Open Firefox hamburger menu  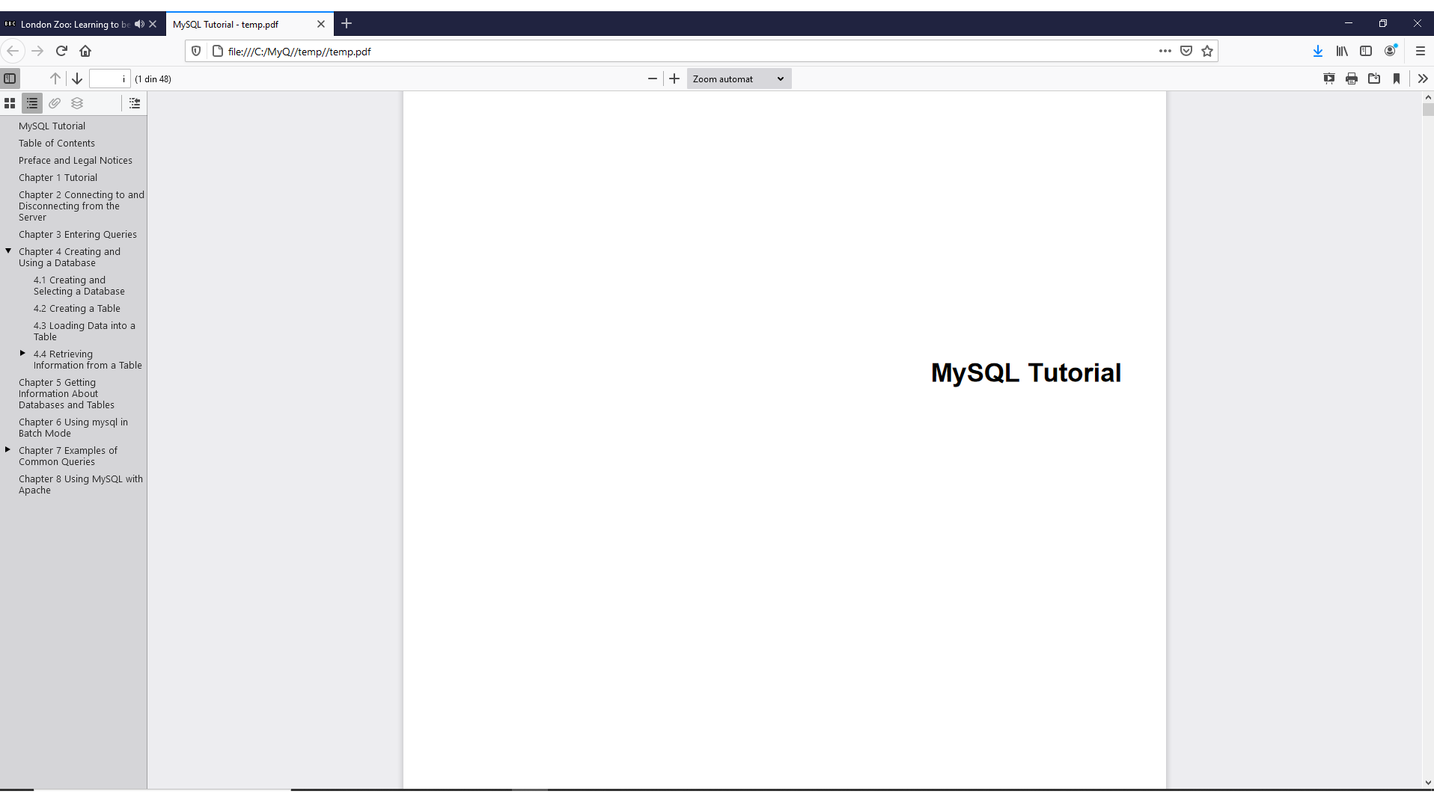point(1421,51)
